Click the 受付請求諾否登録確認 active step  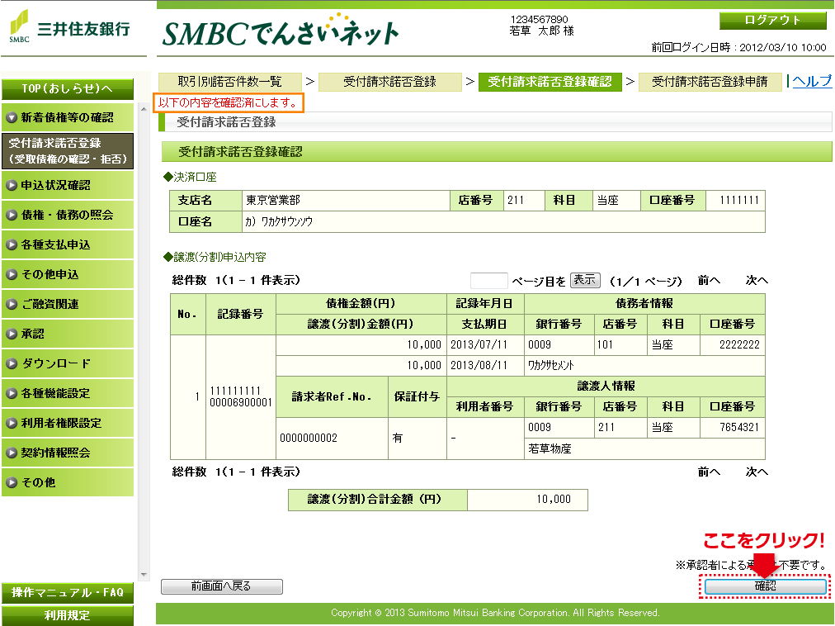pyautogui.click(x=550, y=82)
